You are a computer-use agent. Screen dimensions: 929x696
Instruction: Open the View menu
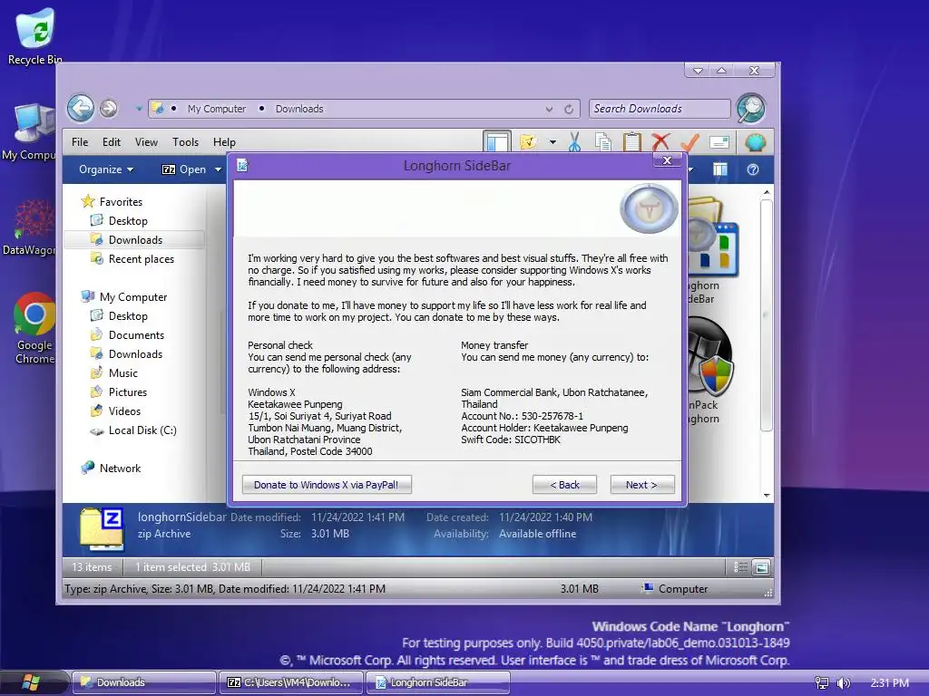(x=146, y=142)
